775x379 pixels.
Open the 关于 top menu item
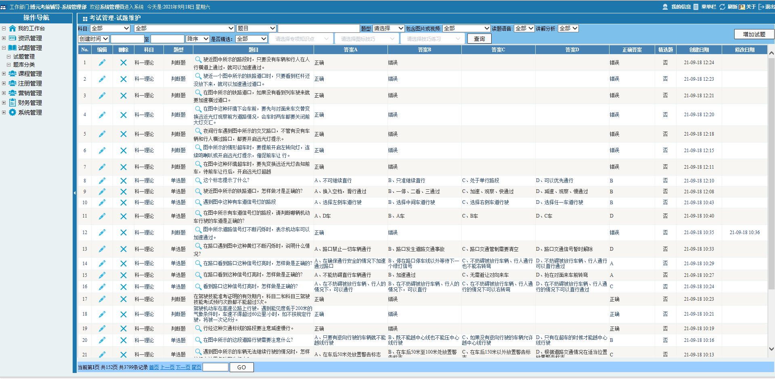click(751, 7)
